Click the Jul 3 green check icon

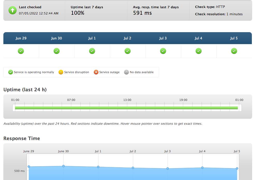[163, 51]
